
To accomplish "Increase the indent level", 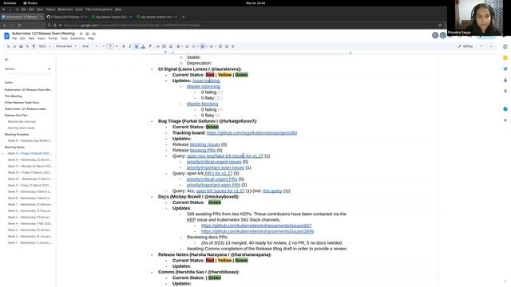I will pos(227,46).
